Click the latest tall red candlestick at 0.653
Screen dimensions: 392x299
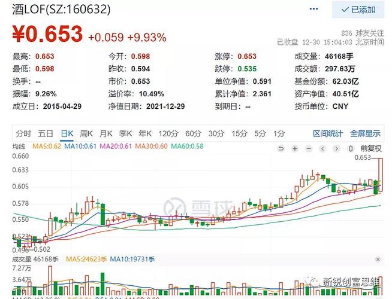[380, 175]
